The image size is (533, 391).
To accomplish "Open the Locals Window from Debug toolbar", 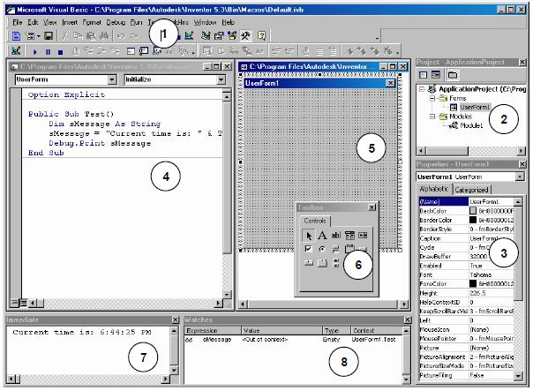I will [x=131, y=51].
